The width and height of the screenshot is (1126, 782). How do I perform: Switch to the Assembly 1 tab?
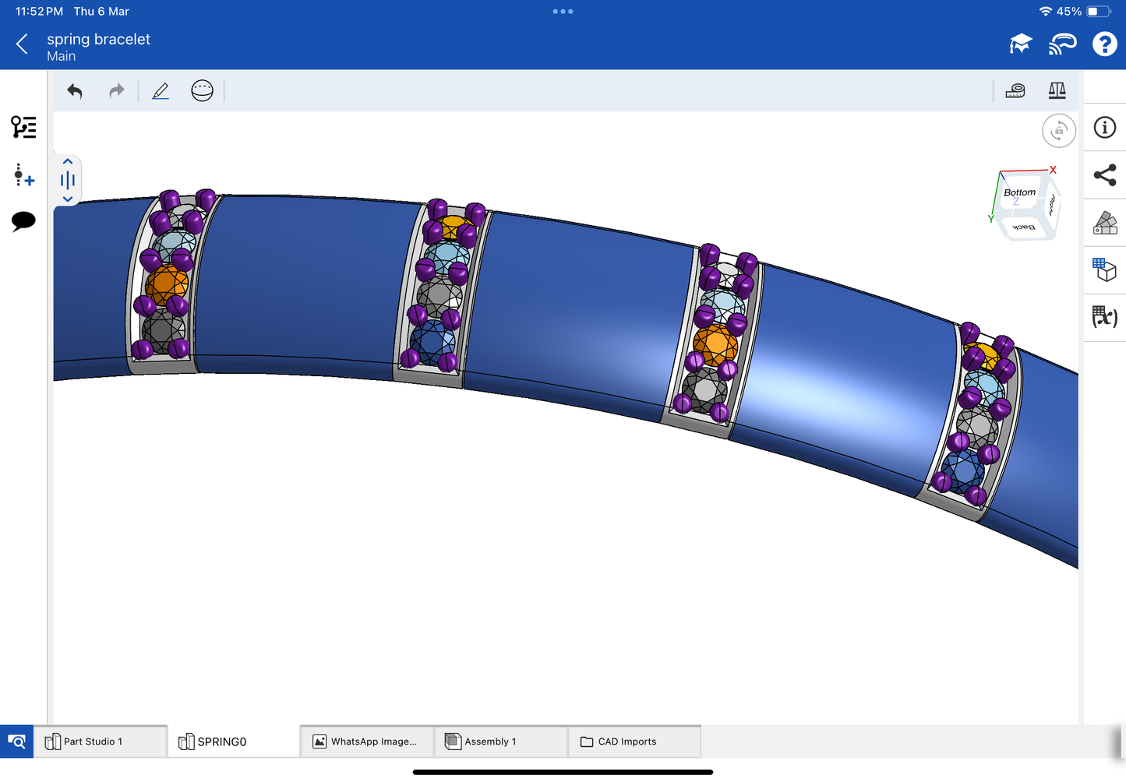pyautogui.click(x=490, y=741)
